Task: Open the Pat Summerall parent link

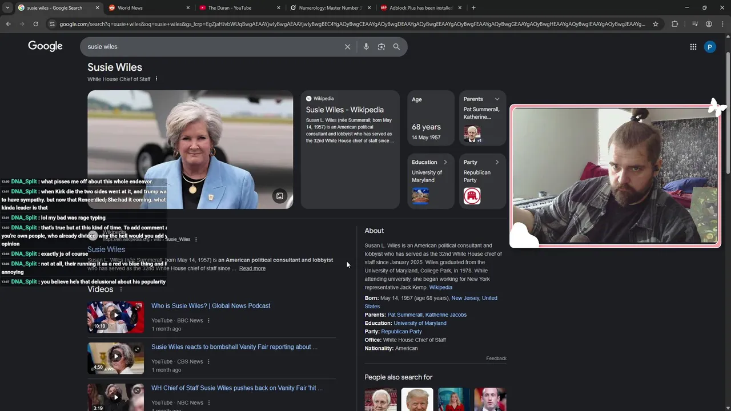Action: [405, 315]
